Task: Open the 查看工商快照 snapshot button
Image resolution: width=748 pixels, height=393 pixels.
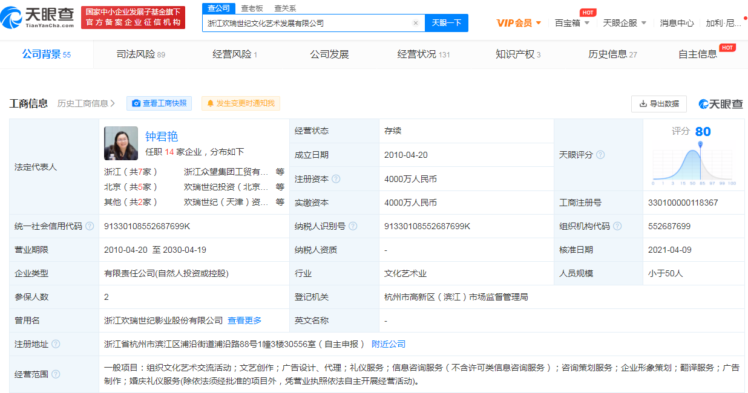Action: (x=159, y=103)
